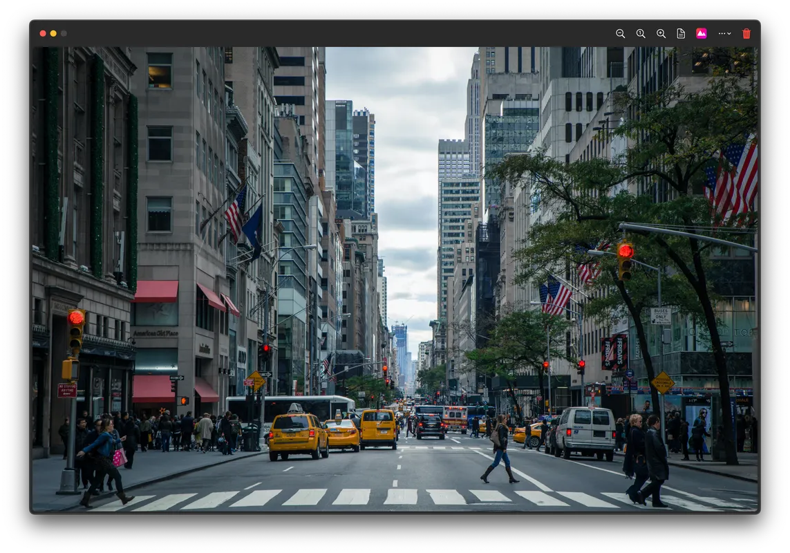790x553 pixels.
Task: Click the gray fullscreen traffic-light button
Action: point(63,32)
